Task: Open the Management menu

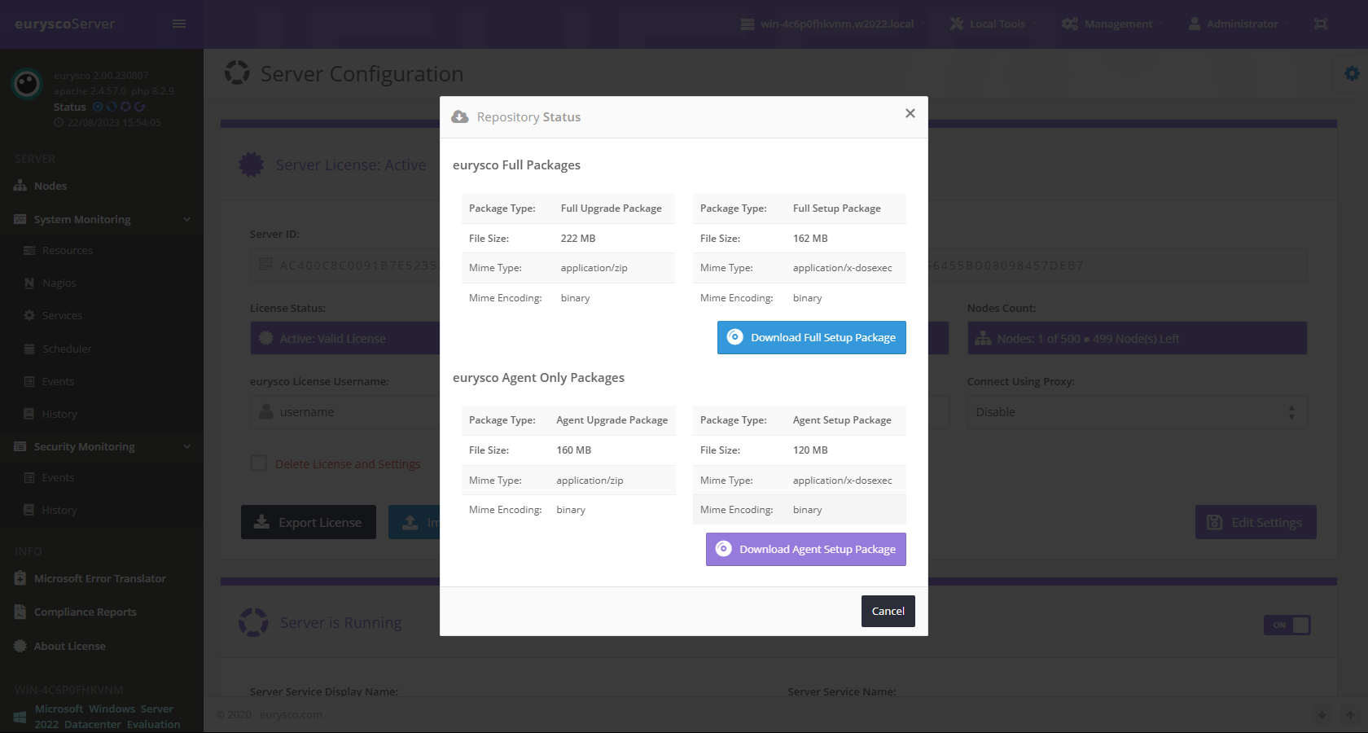Action: point(1113,24)
